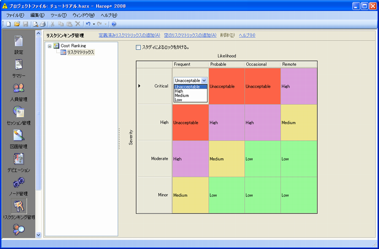Choose Low in the dropdown list
Image resolution: width=379 pixels, height=249 pixels.
pyautogui.click(x=190, y=100)
